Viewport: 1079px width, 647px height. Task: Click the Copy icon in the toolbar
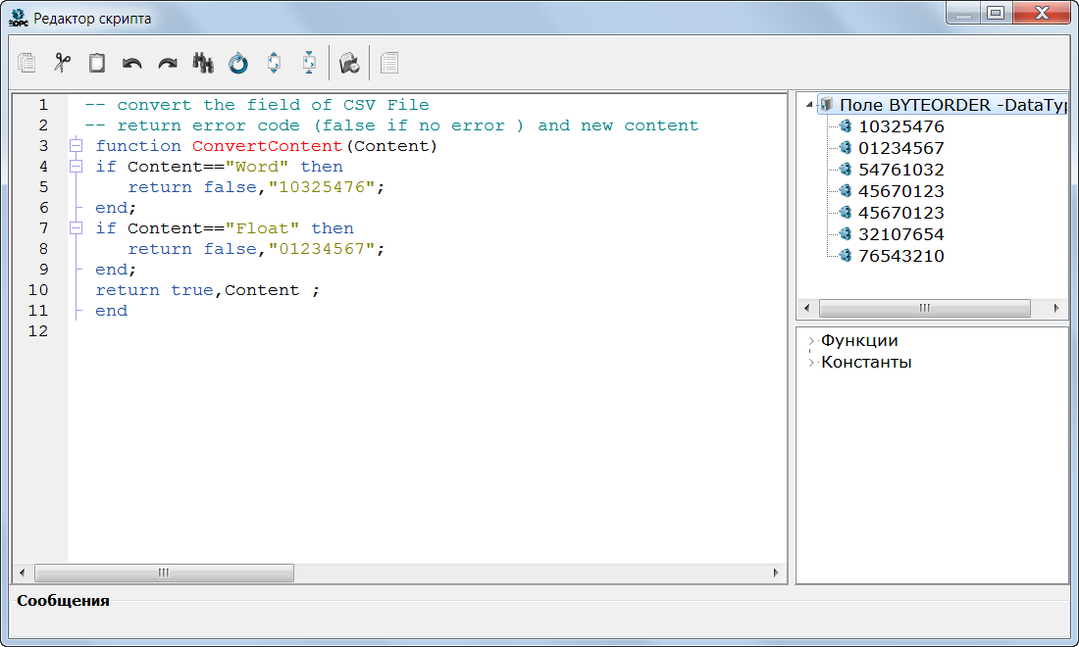tap(26, 64)
